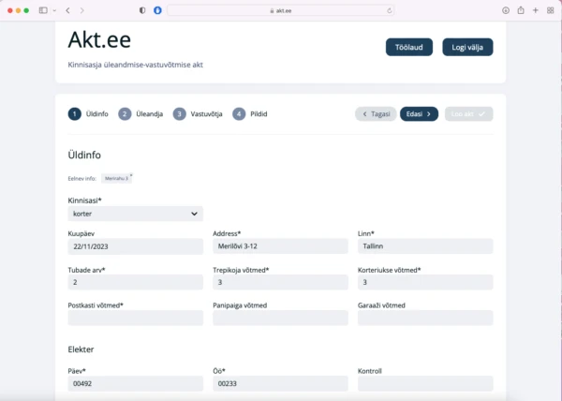Click the Share icon in Safari

click(521, 10)
